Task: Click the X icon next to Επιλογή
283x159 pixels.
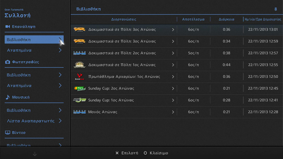Action: click(117, 153)
